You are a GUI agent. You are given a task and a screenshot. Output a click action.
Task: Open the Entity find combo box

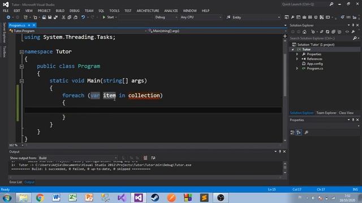point(256,17)
